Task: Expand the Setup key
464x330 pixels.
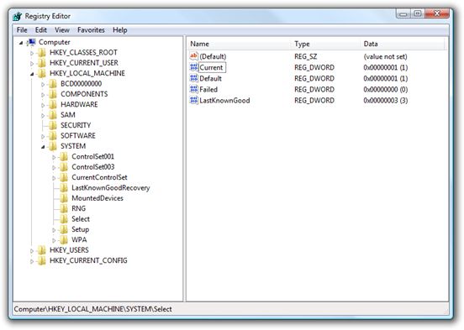Action: coord(54,230)
